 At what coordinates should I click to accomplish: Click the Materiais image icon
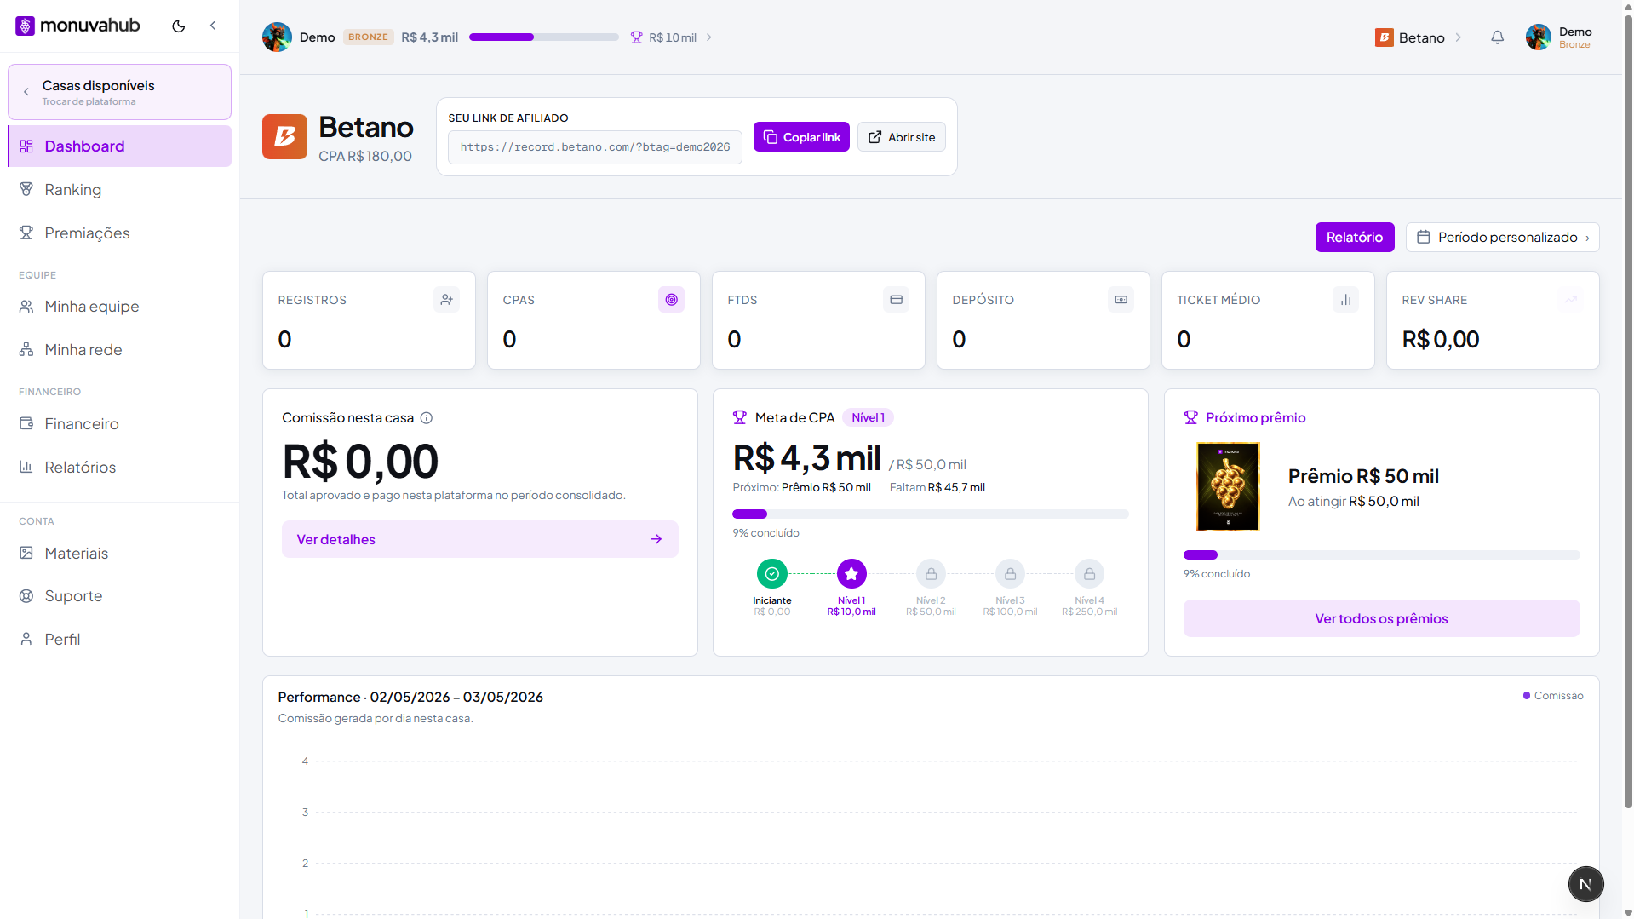click(x=26, y=553)
